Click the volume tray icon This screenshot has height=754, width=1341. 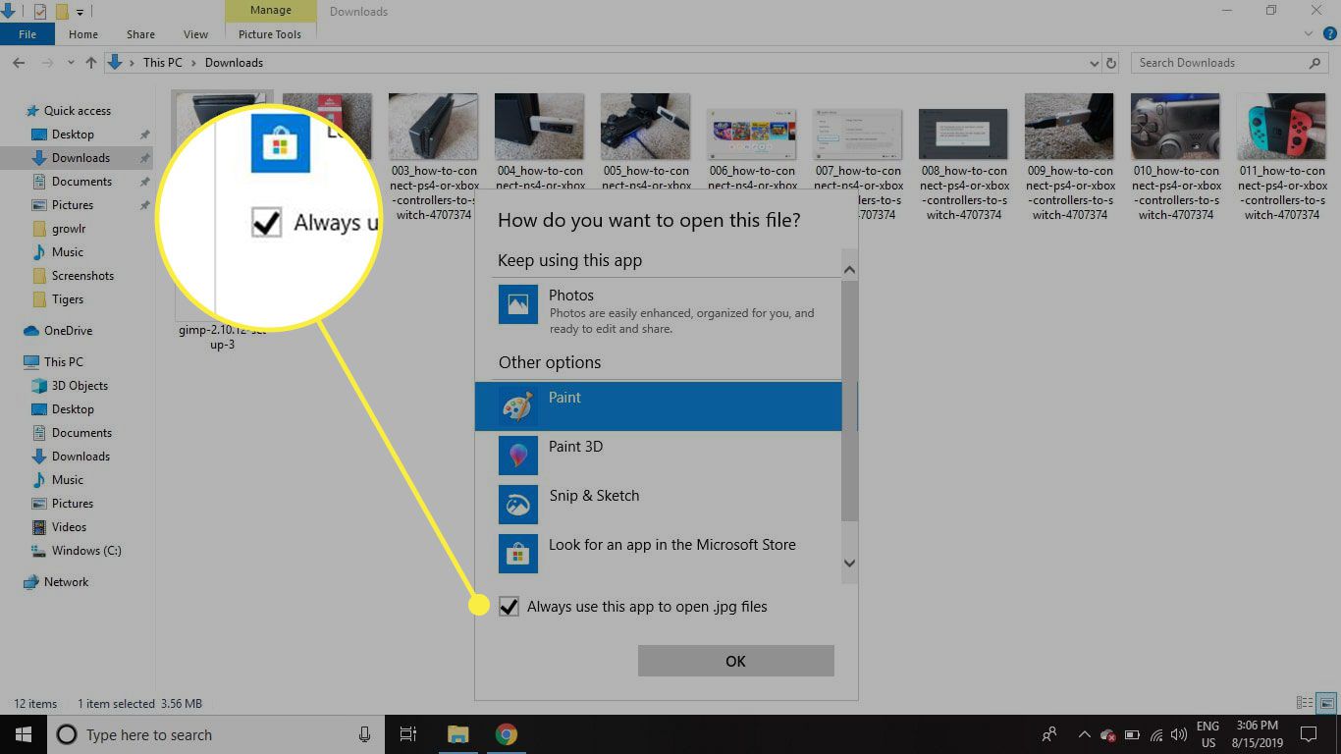pyautogui.click(x=1177, y=734)
